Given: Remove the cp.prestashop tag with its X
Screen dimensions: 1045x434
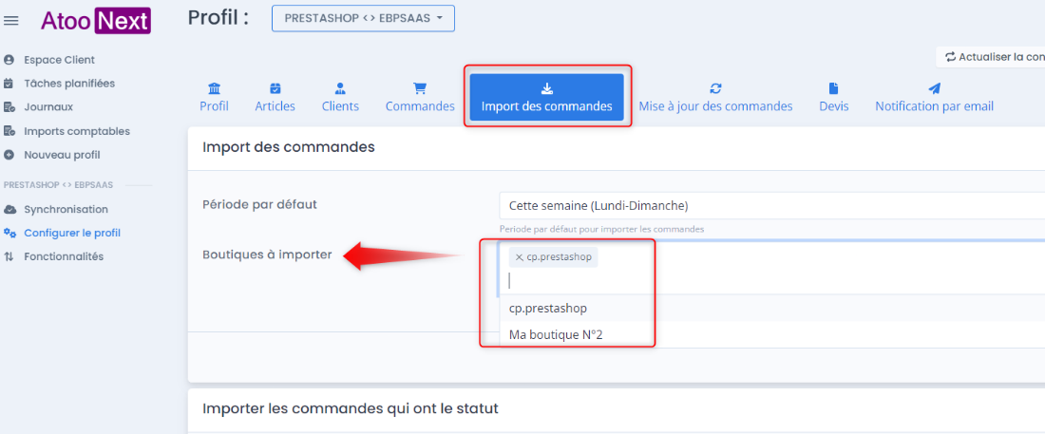Looking at the screenshot, I should pyautogui.click(x=519, y=257).
